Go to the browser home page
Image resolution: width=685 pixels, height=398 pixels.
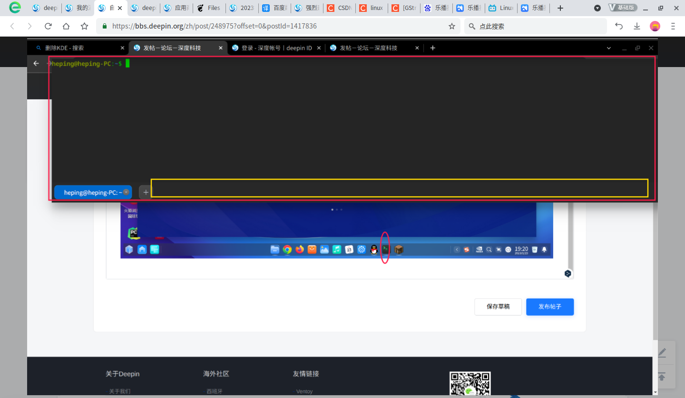[66, 26]
